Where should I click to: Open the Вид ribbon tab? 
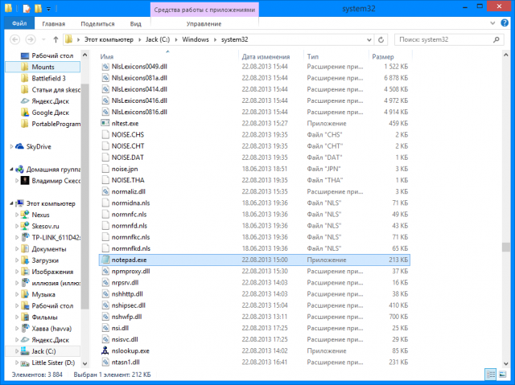136,24
